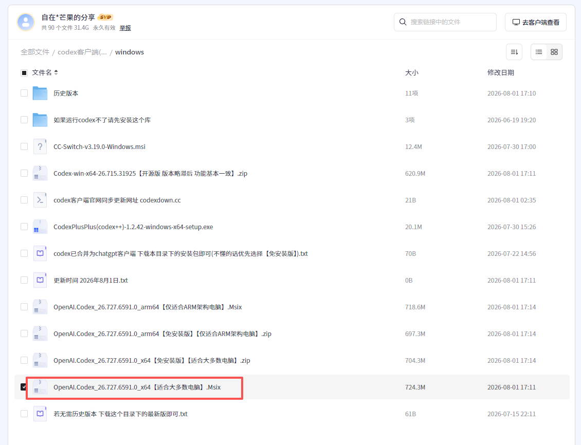Focus the 搜索链接中的文件 search field
Viewport: 581px width, 445px height.
click(x=445, y=22)
